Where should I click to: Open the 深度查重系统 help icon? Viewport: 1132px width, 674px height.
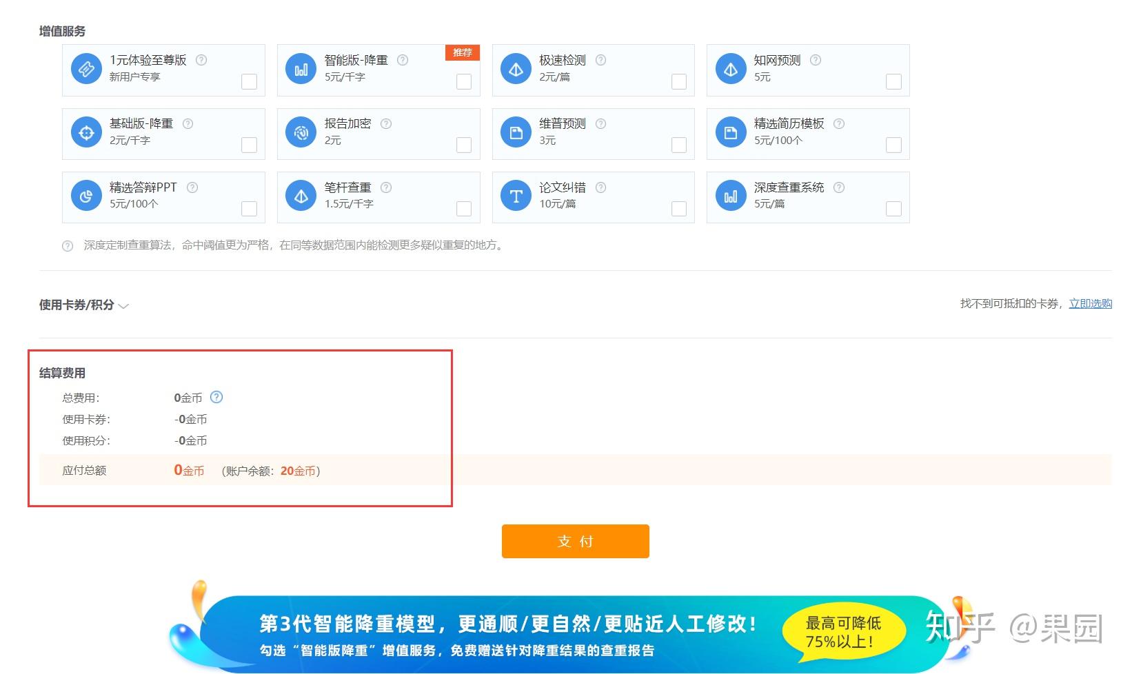839,187
